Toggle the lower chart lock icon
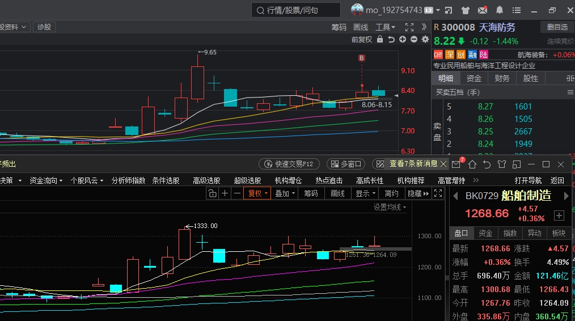Screen dimensions: 575x321 pos(212,193)
